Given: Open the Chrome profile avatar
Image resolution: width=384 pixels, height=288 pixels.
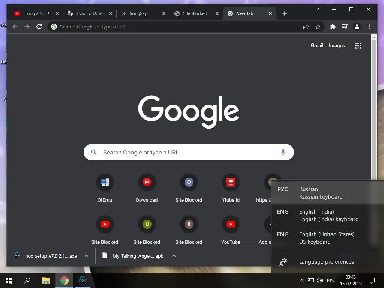Looking at the screenshot, I should pos(357,27).
